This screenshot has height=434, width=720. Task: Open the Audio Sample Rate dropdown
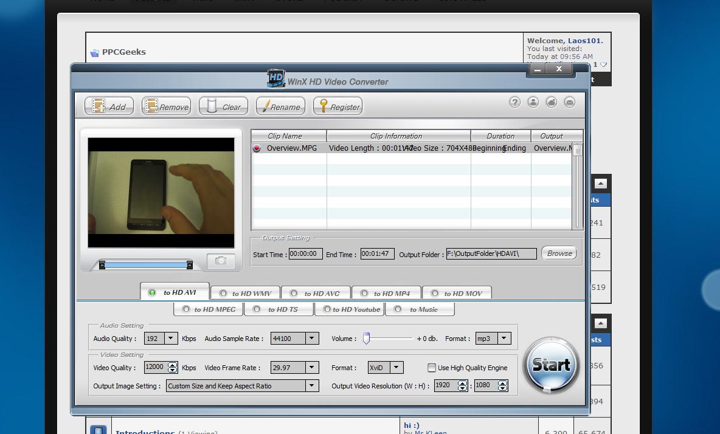click(x=312, y=339)
